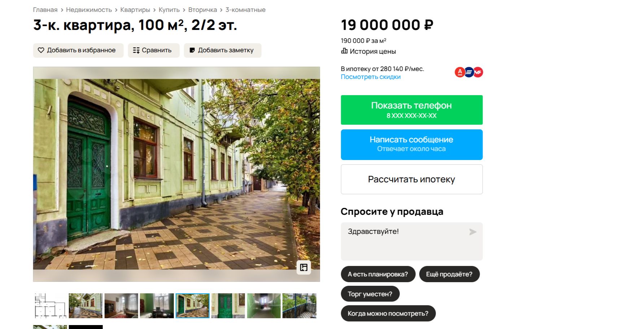Go to Вторичка breadcrumb
This screenshot has width=633, height=329.
(x=202, y=10)
